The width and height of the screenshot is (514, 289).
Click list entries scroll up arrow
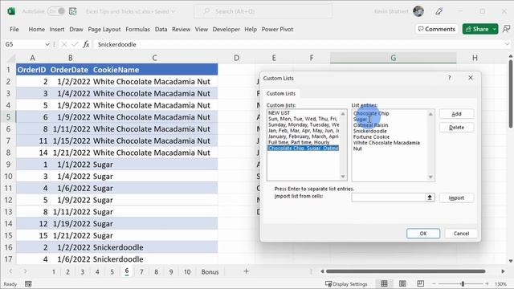coord(430,114)
